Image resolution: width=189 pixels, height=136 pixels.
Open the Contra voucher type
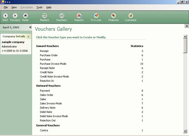point(44,130)
